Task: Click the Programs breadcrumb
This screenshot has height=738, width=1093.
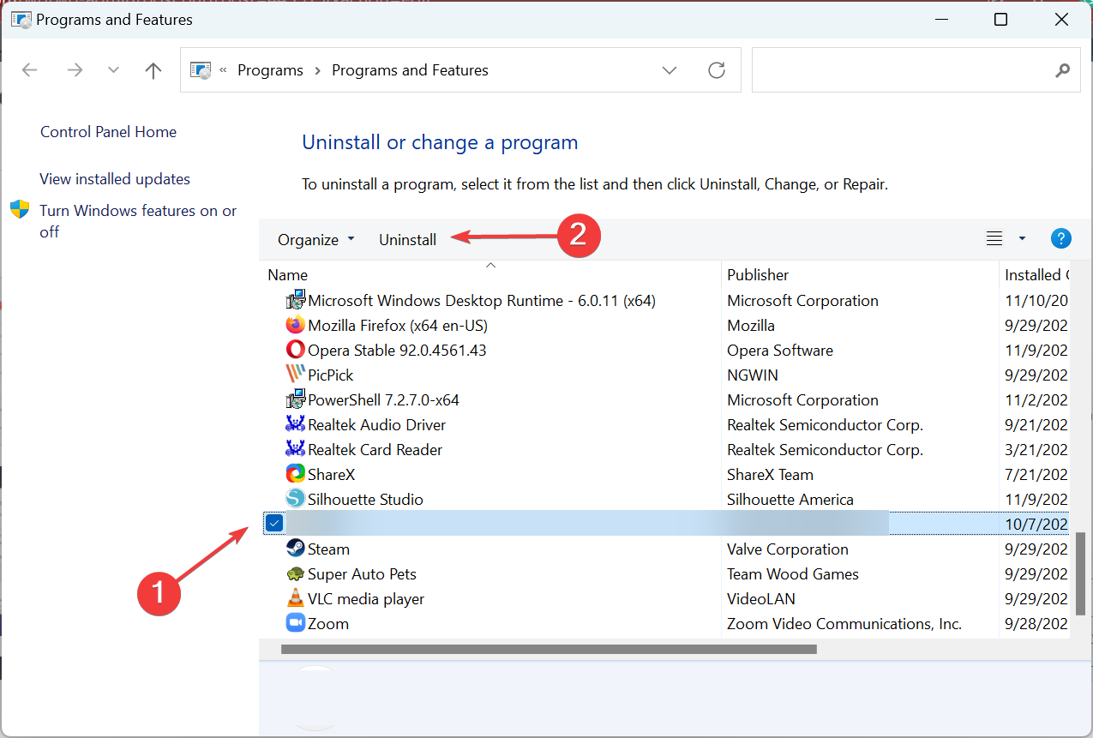Action: pos(270,70)
